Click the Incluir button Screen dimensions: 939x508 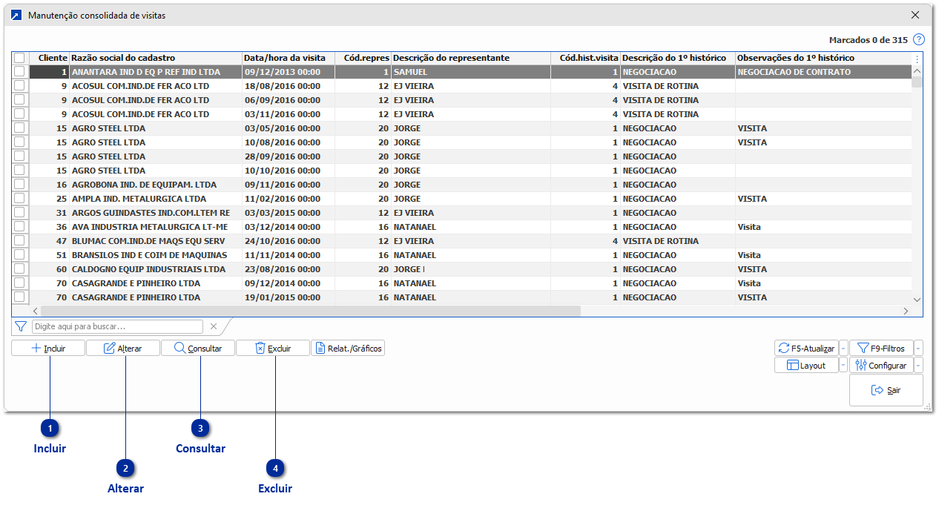pos(48,348)
